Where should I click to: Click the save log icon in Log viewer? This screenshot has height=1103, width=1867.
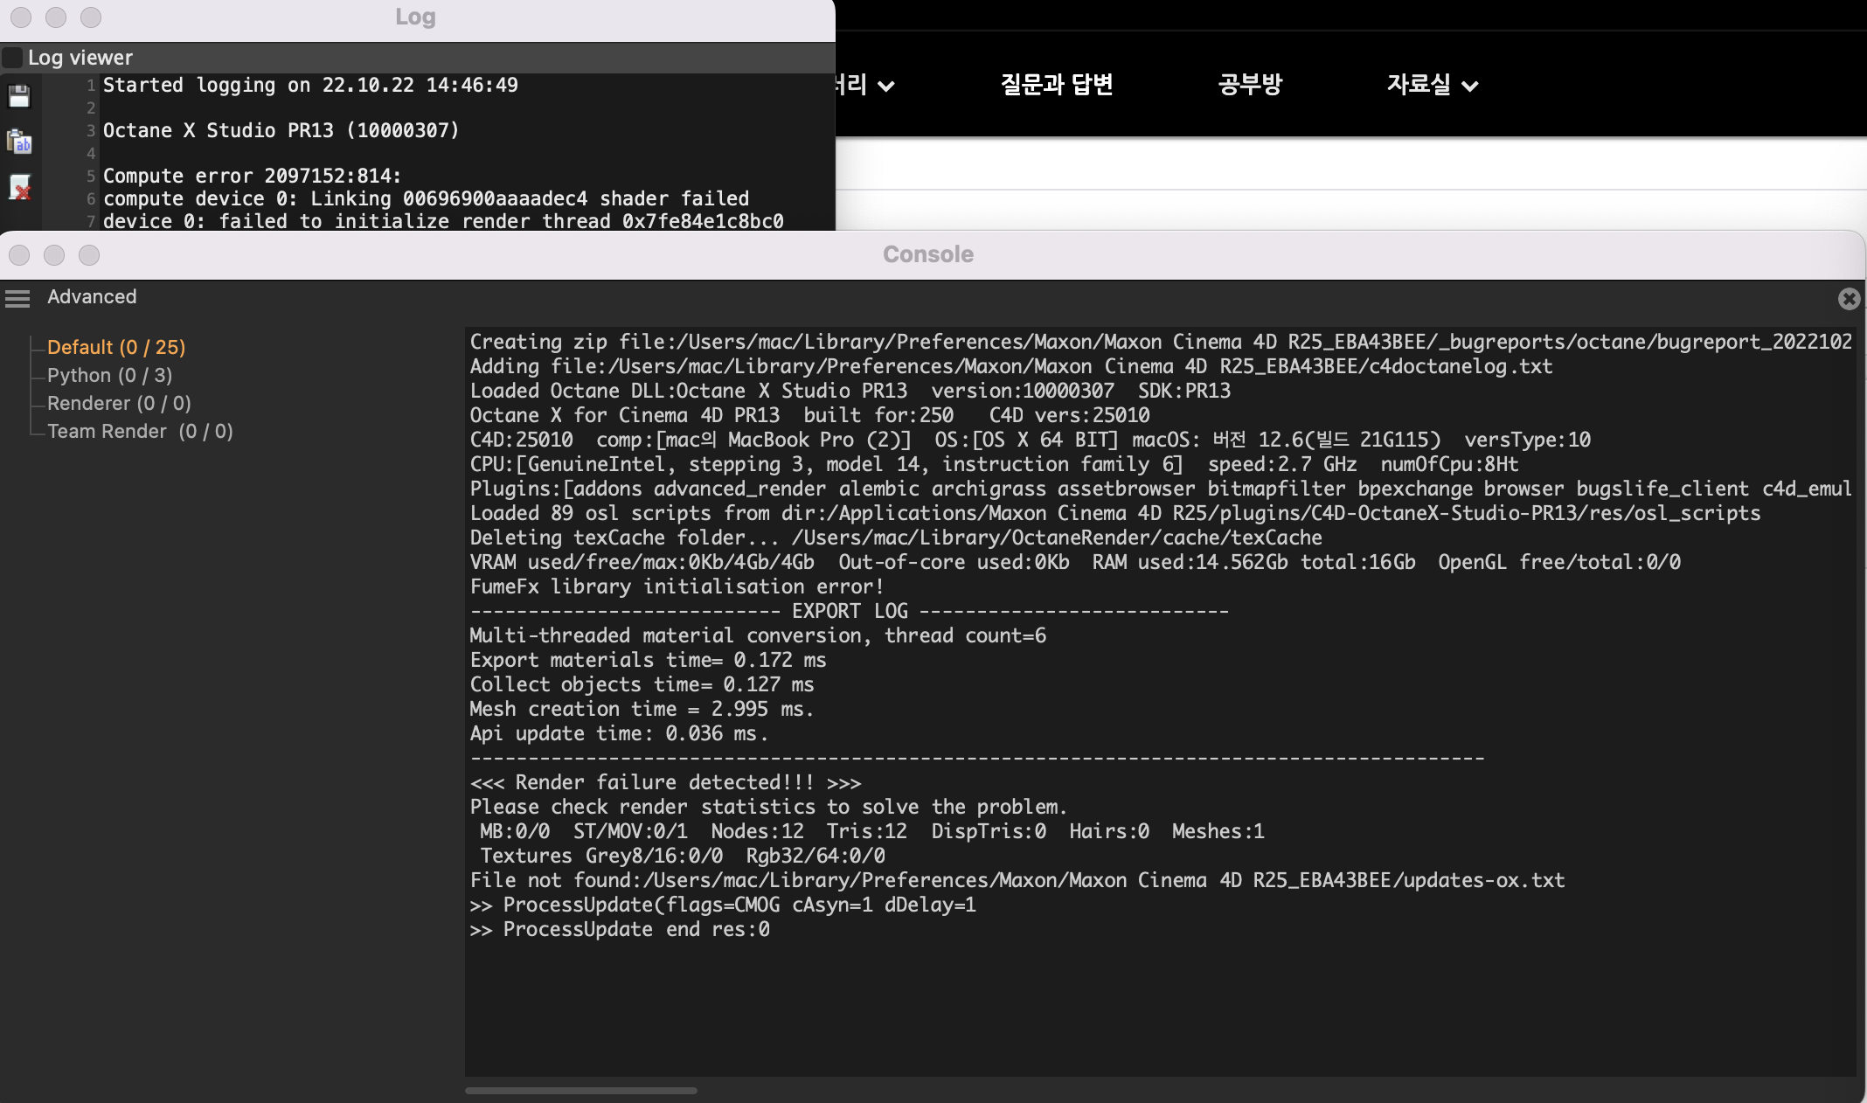click(x=19, y=95)
